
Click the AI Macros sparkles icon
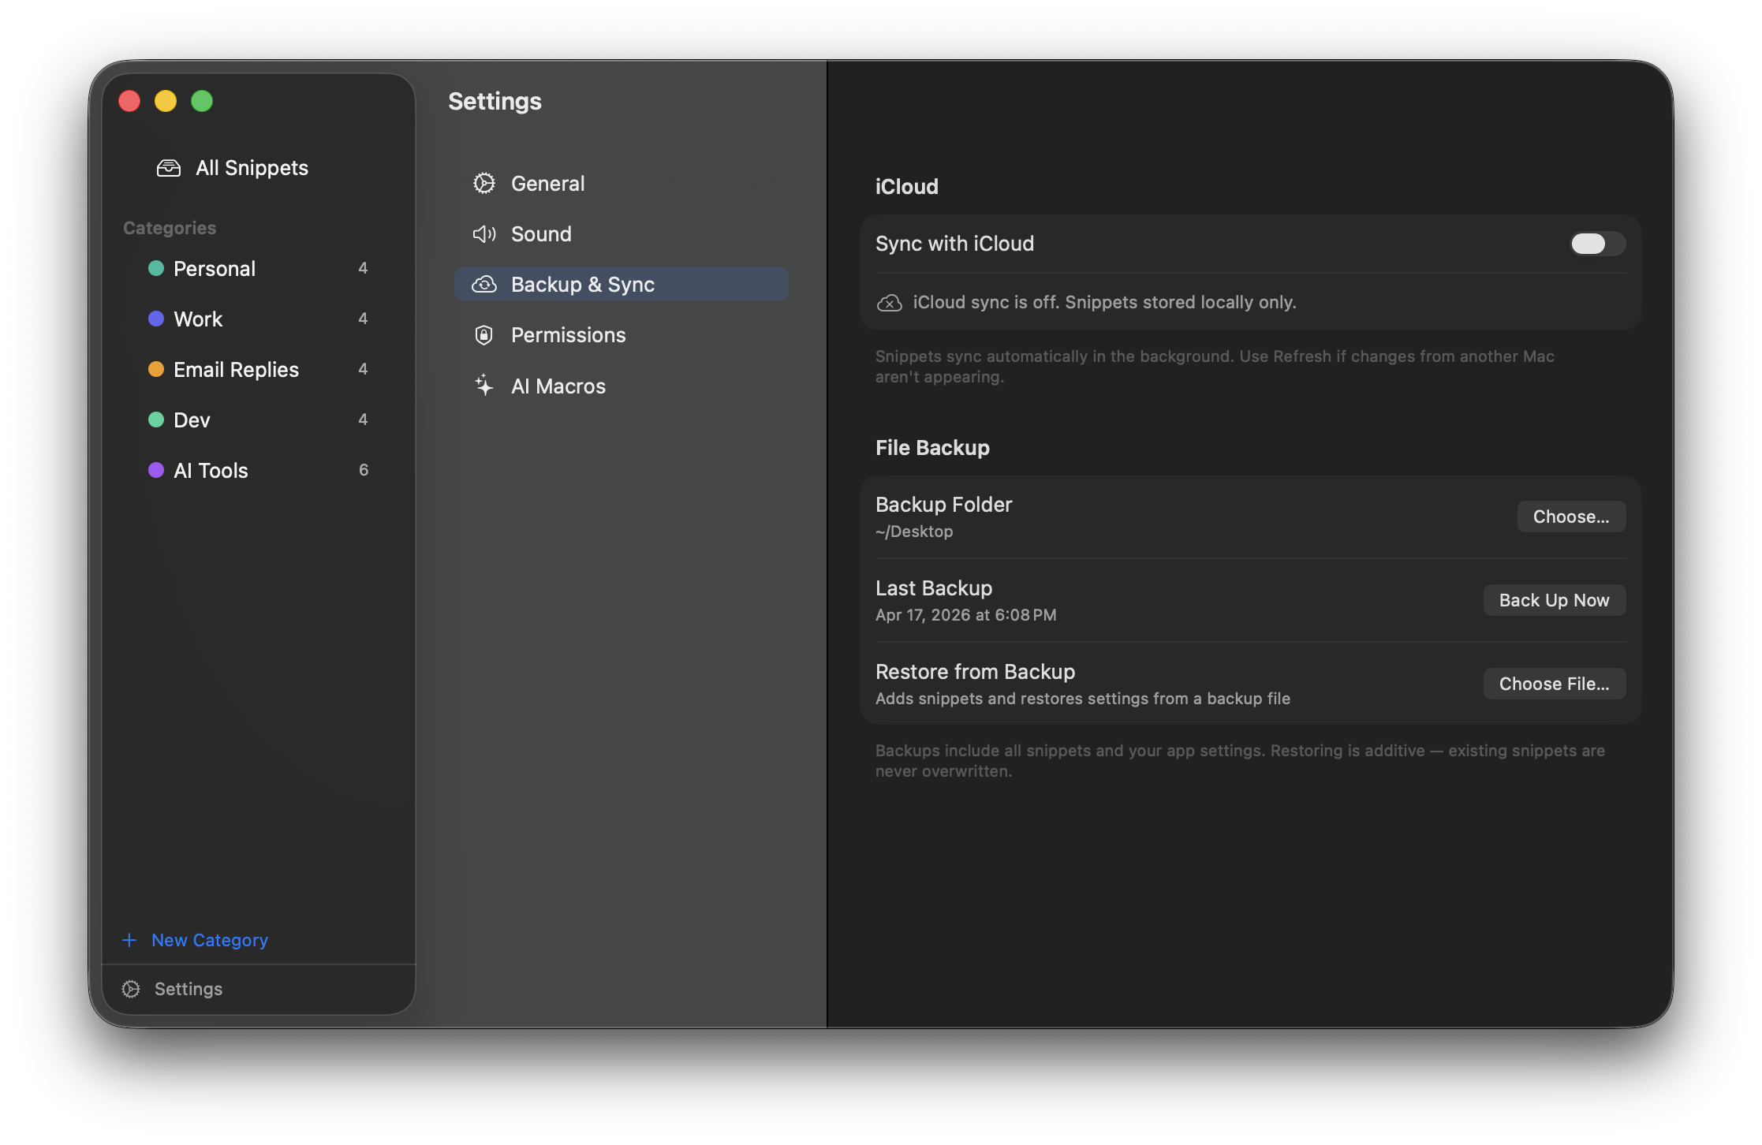pos(483,385)
